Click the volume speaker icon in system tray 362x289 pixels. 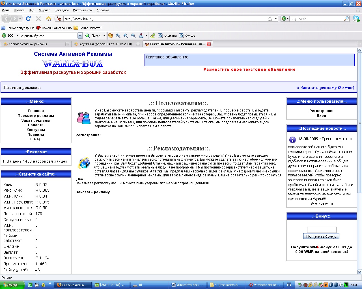tap(341, 285)
